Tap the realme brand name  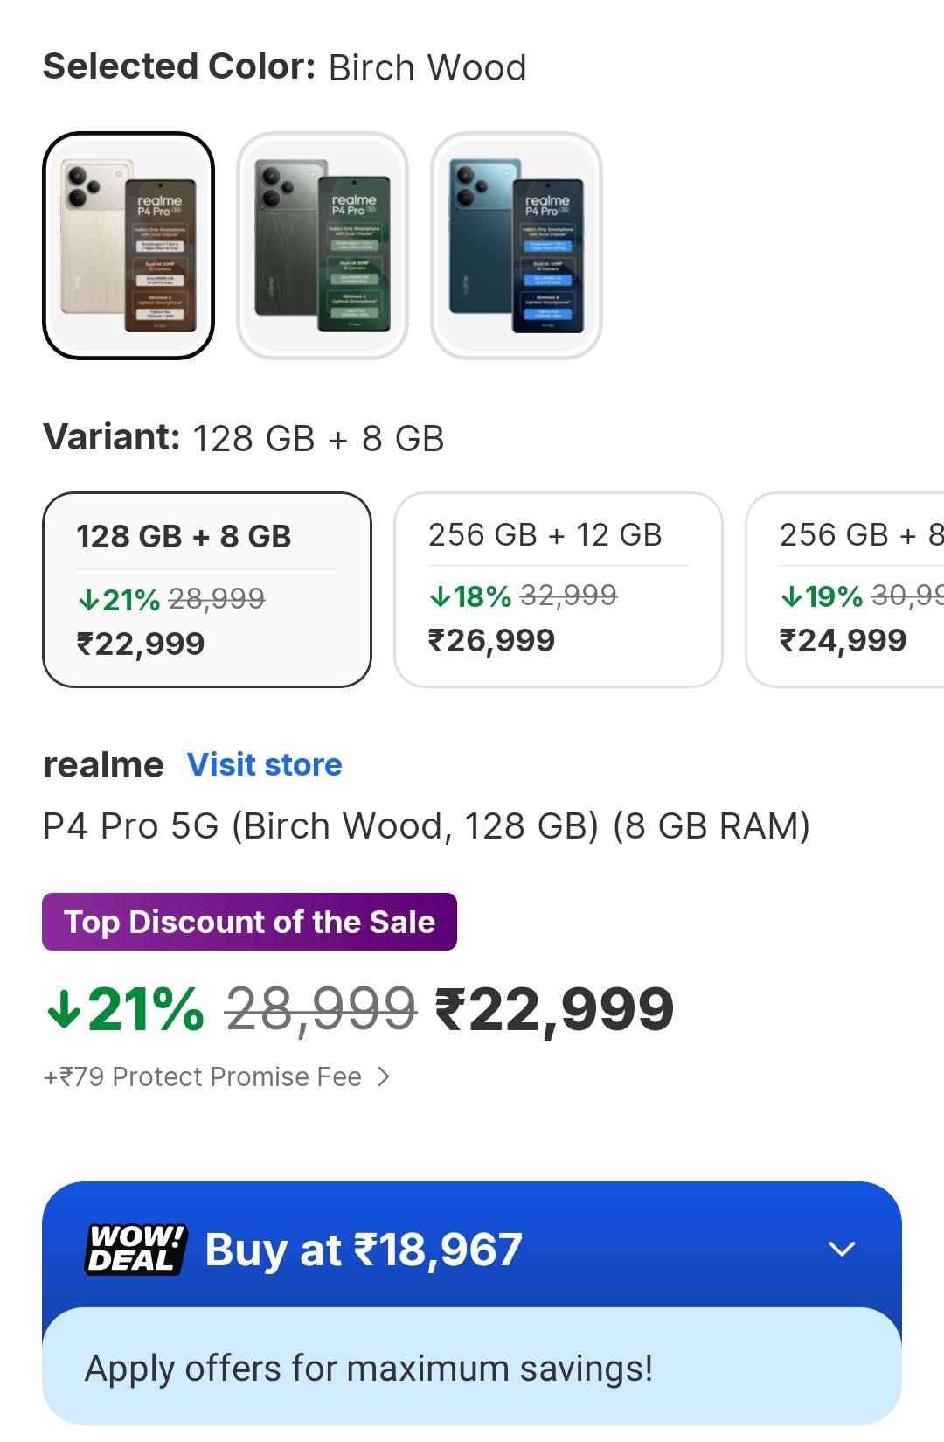point(103,765)
